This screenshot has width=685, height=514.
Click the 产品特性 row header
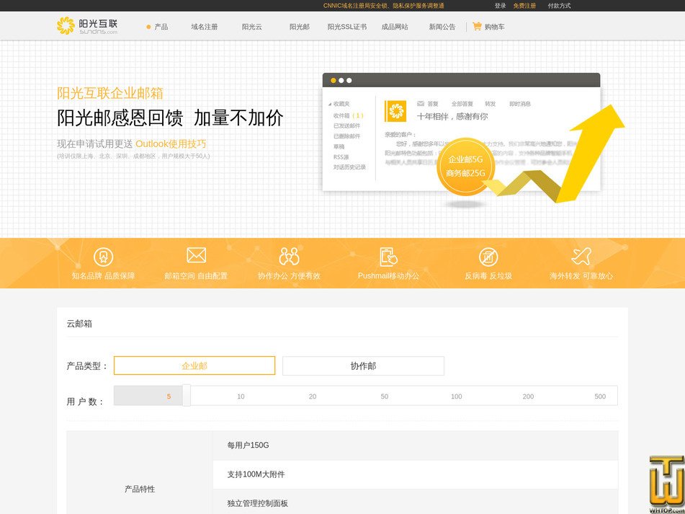[x=140, y=489]
